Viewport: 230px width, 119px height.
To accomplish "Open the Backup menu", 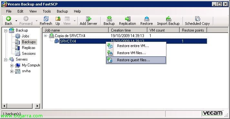I will [62, 11].
